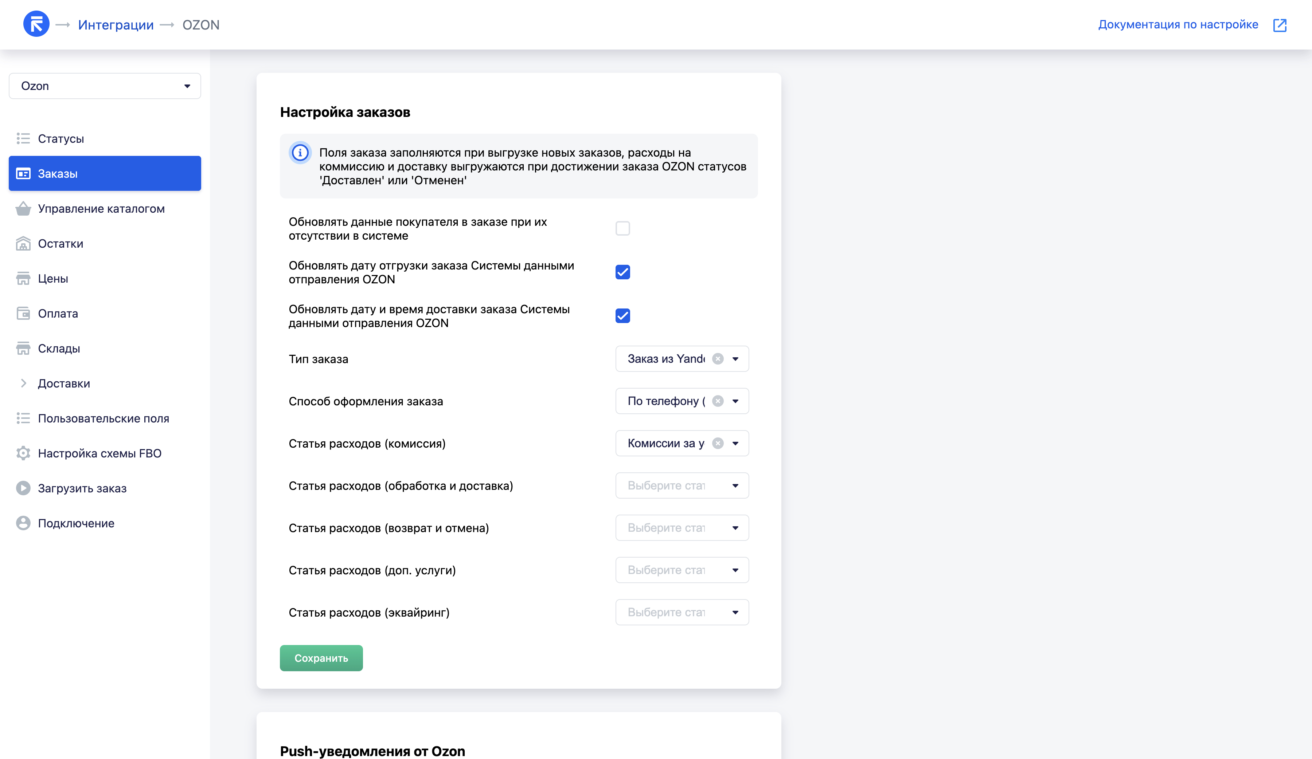Click the Загрузить заказ play icon
Screen dimensions: 1312x759
point(23,488)
